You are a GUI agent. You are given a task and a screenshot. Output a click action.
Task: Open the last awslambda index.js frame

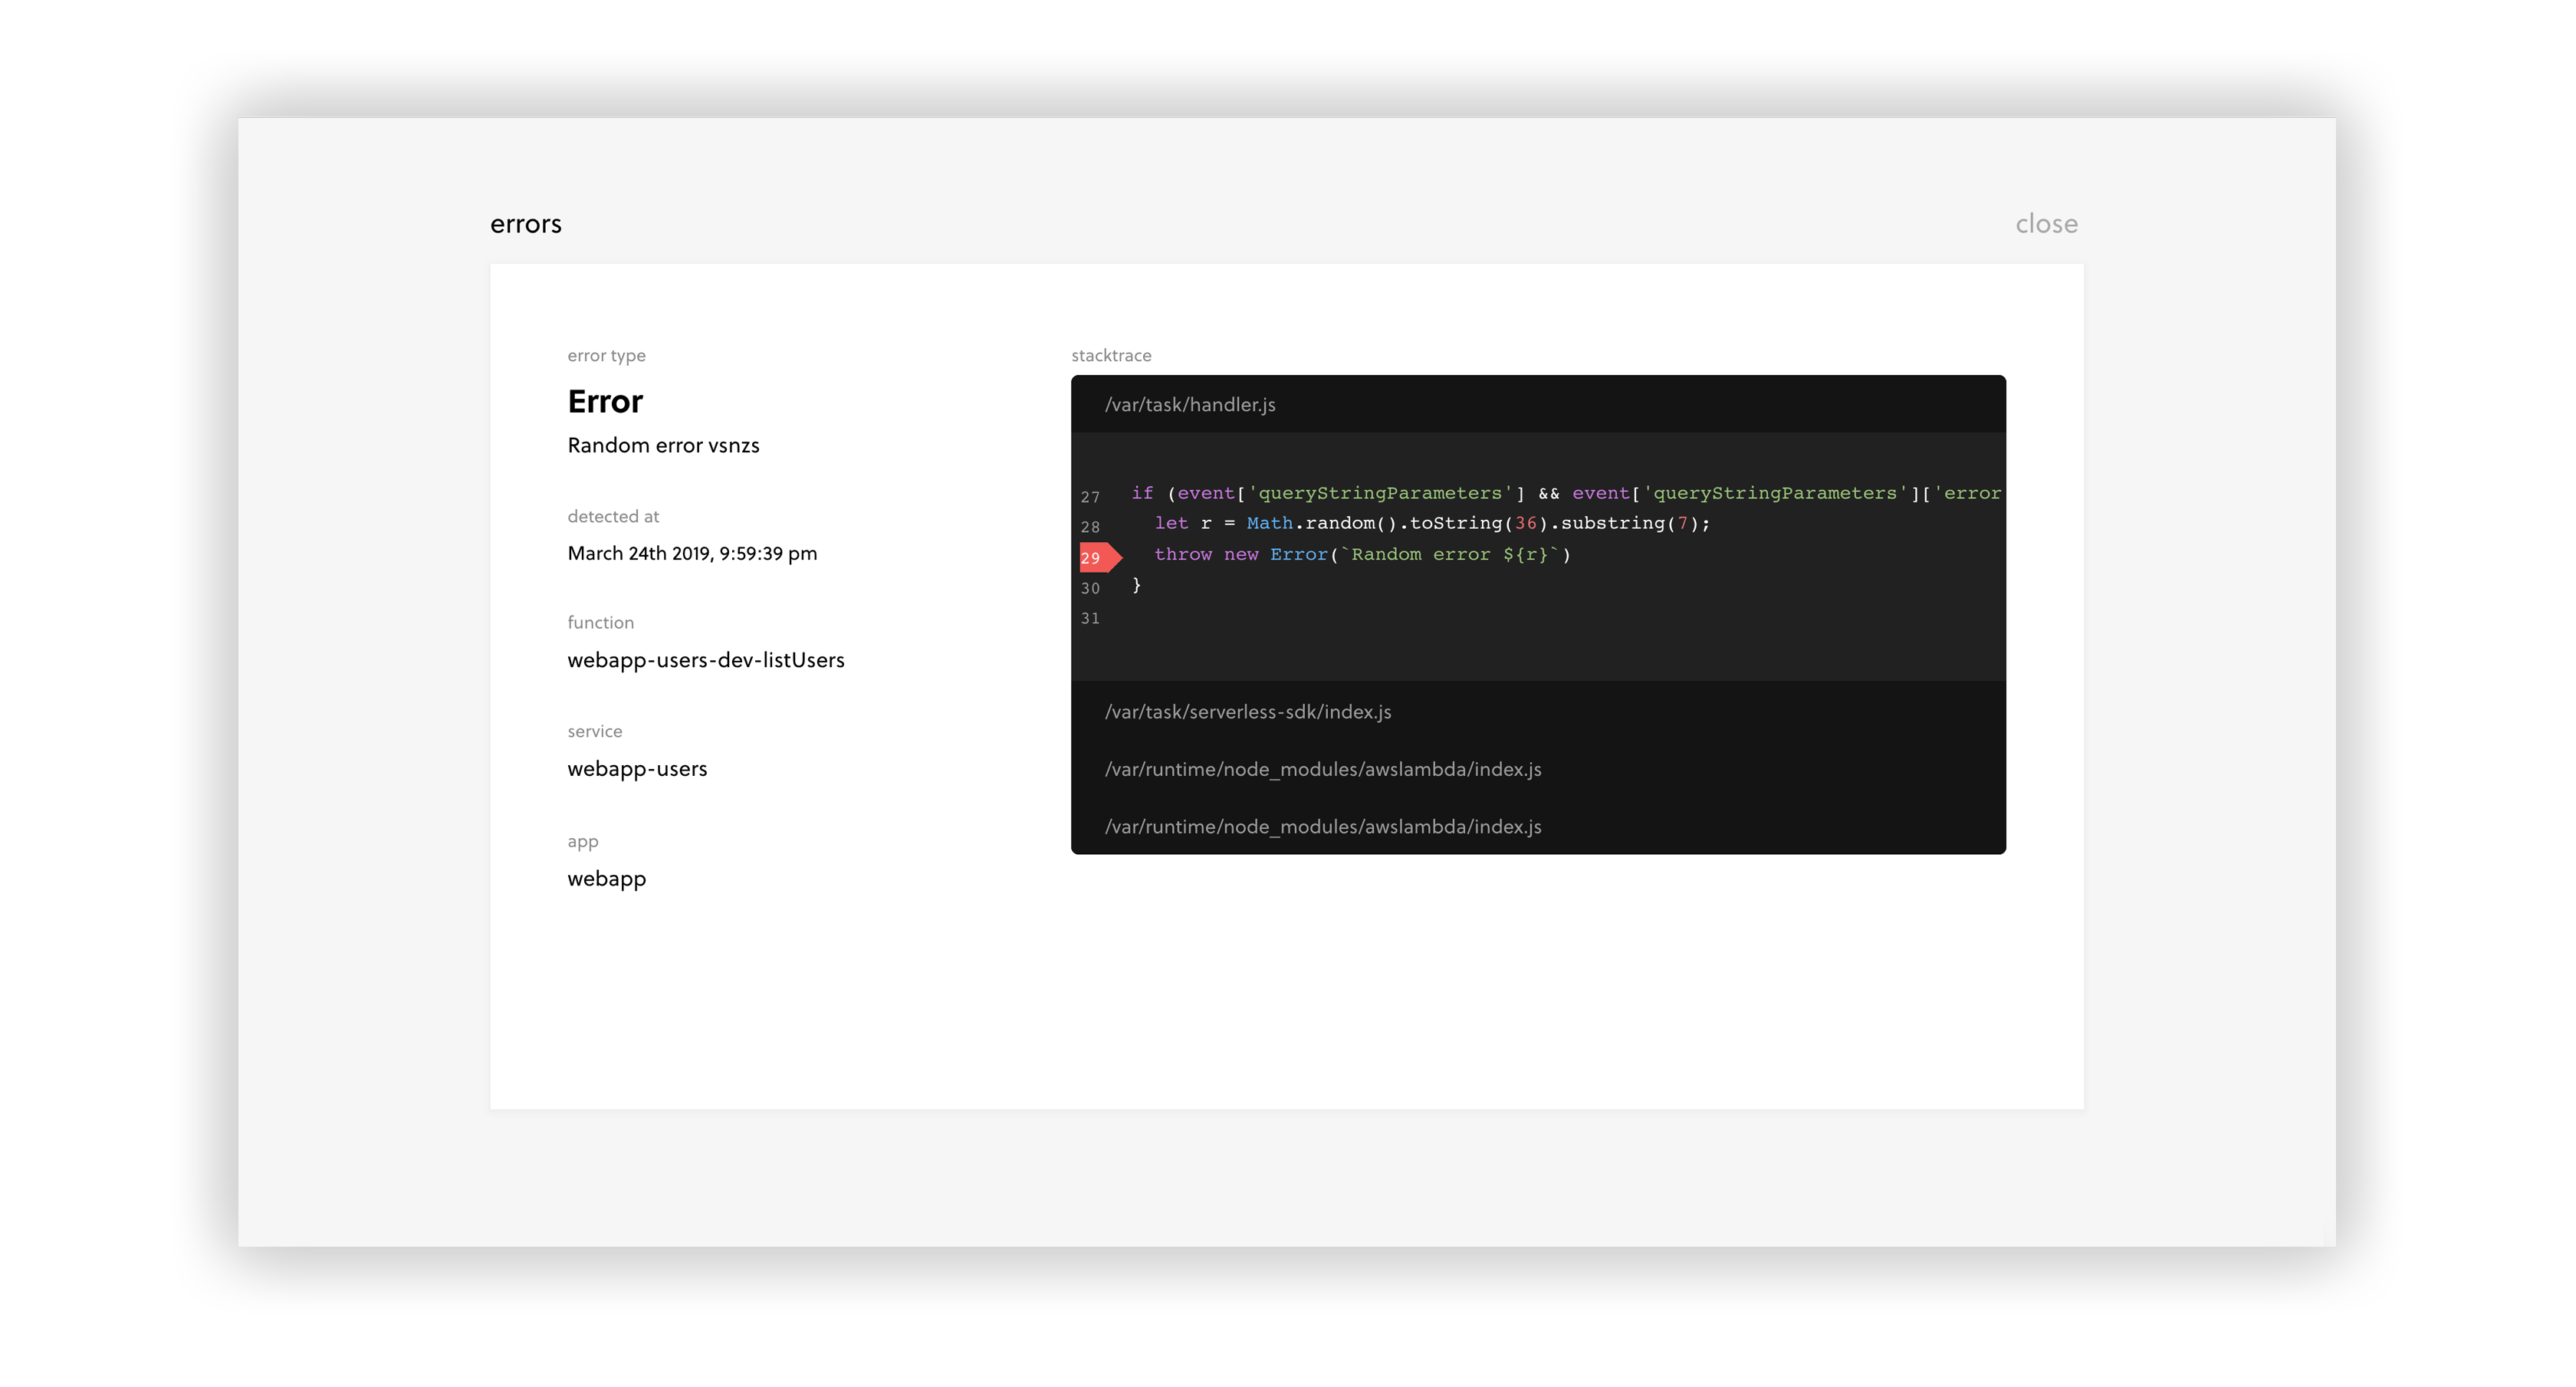click(1323, 826)
